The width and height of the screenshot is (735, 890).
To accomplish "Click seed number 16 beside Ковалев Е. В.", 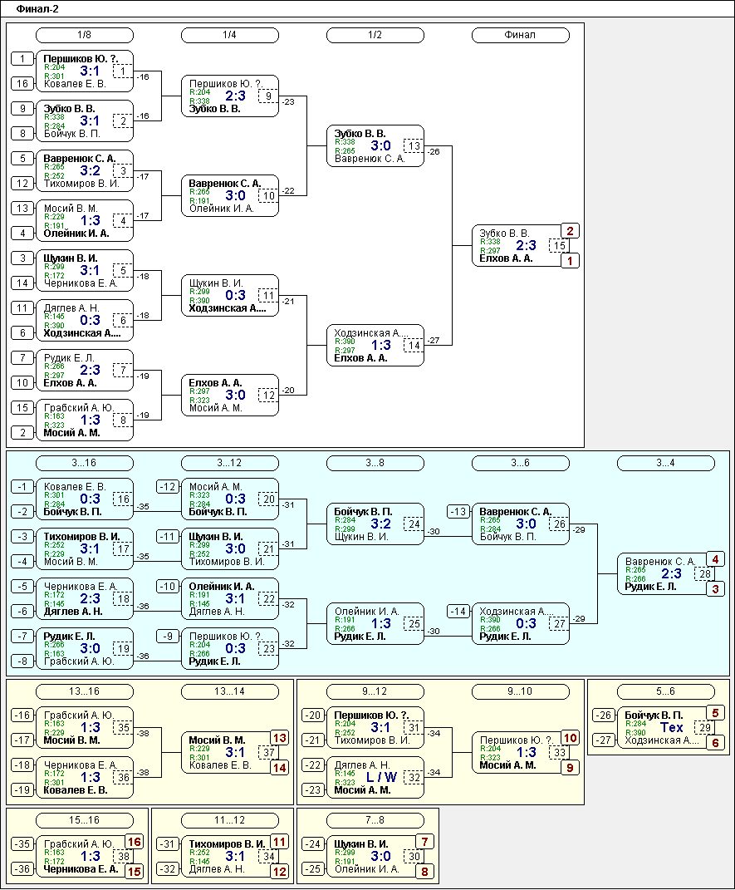I will click(x=22, y=83).
